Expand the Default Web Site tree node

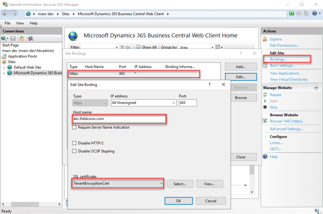coord(4,67)
